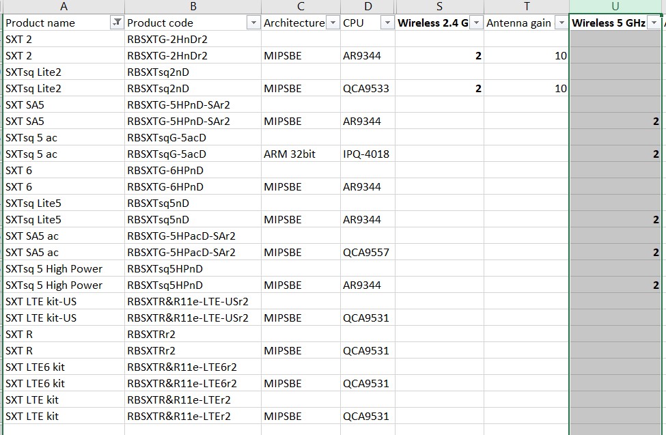This screenshot has width=666, height=435.
Task: Open the Product code filter dropdown
Action: pyautogui.click(x=253, y=23)
